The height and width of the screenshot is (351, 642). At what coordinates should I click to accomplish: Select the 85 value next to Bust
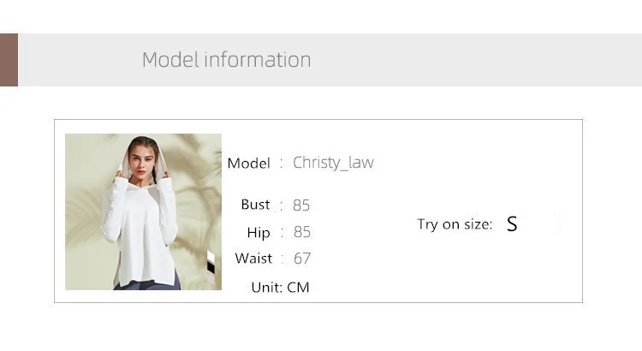pyautogui.click(x=301, y=205)
